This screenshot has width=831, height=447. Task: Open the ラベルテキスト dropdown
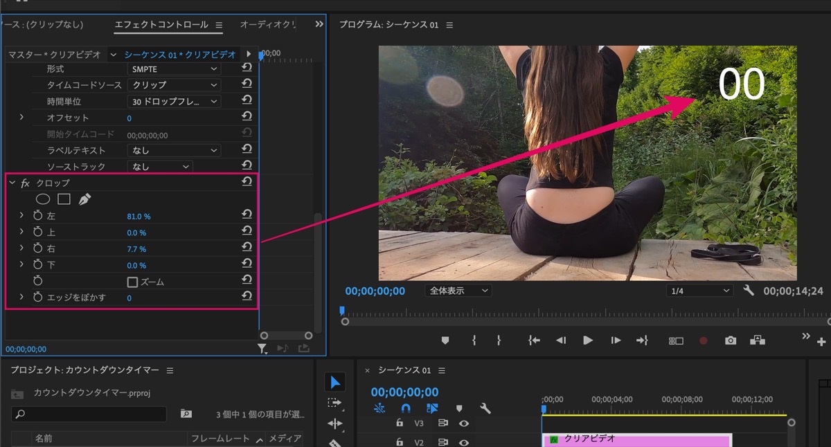175,150
